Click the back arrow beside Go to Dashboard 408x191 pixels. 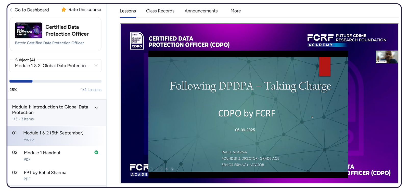[11, 10]
